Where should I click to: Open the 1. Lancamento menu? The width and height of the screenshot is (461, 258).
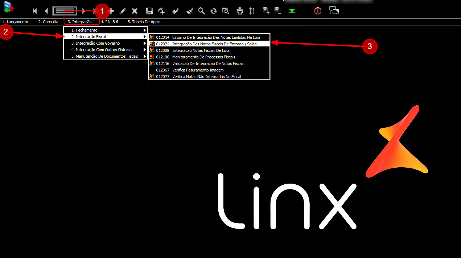[15, 22]
